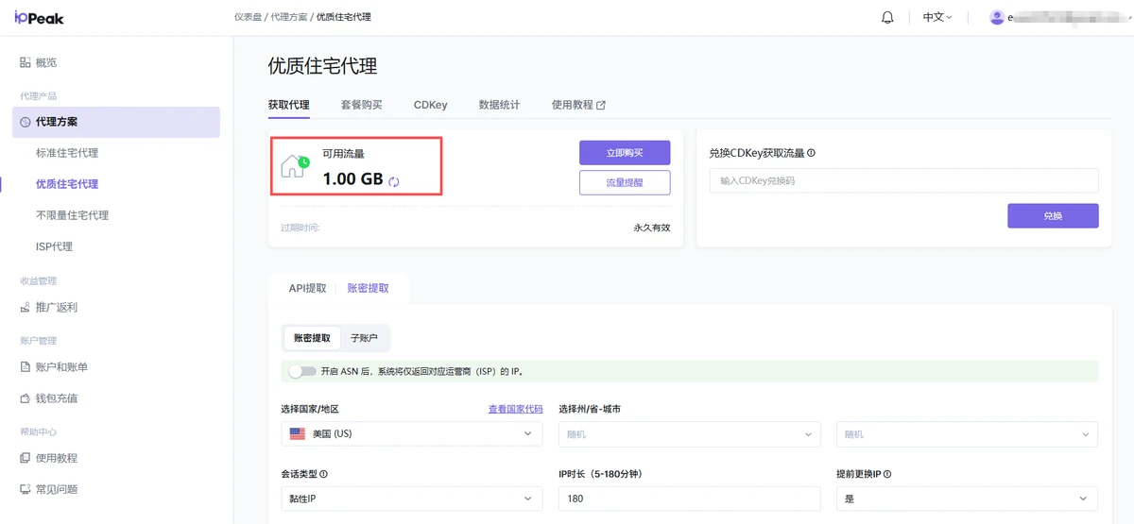Focus the CDKey redeem code input
This screenshot has width=1134, height=524.
(x=903, y=180)
